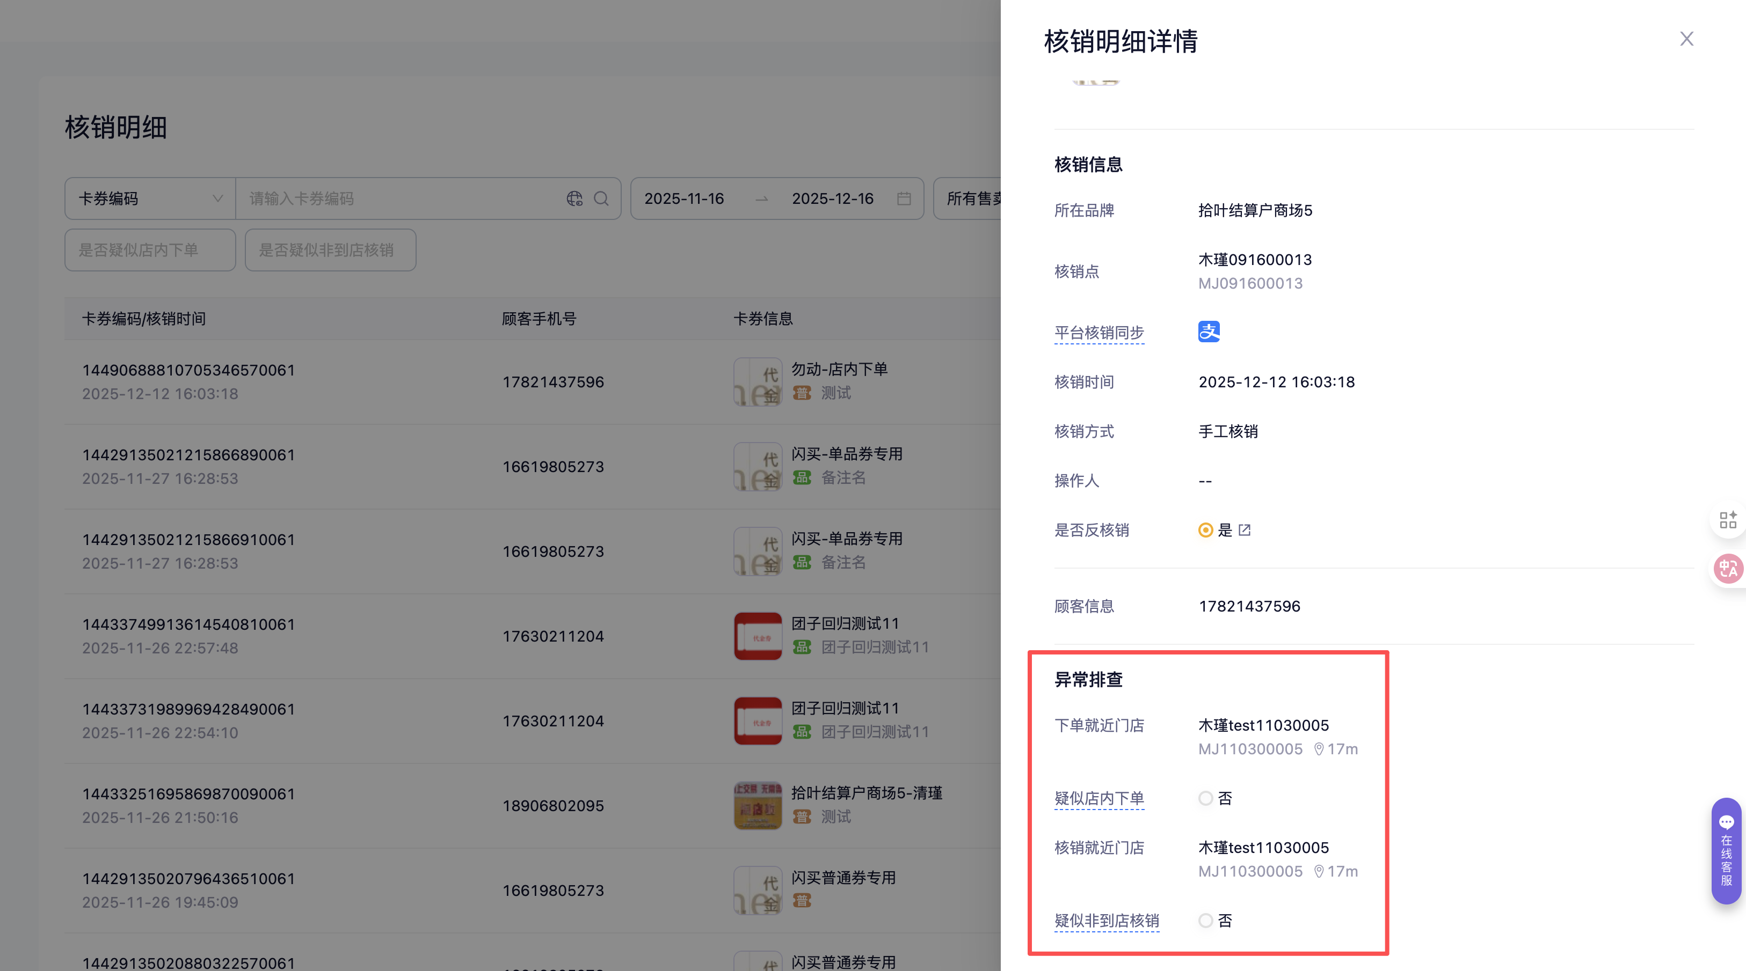The image size is (1746, 971).
Task: Click the 疑似非到店核销 underlined label
Action: coord(1106,921)
